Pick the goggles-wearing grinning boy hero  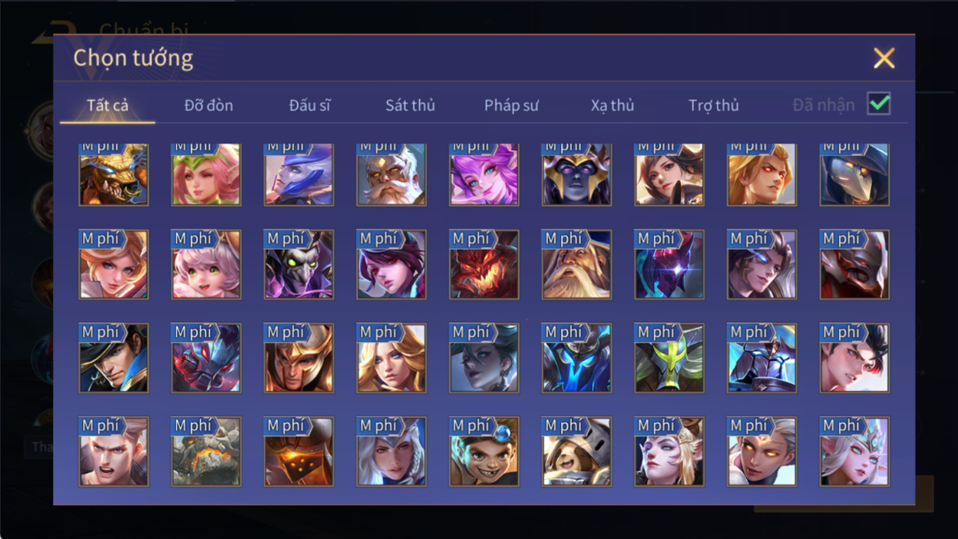484,451
